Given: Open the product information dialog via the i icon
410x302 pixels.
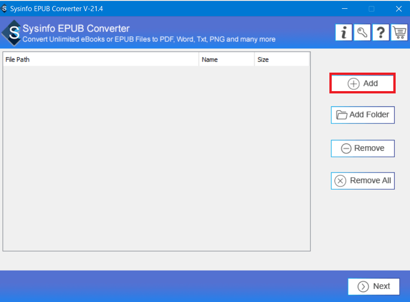Looking at the screenshot, I should coord(343,32).
